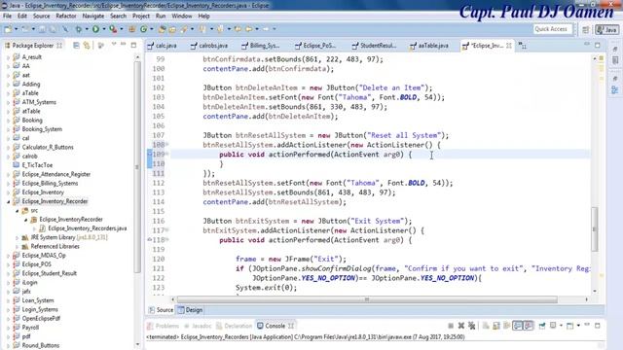Open the dropdown next to the Run button
623x350 pixels.
(x=104, y=29)
